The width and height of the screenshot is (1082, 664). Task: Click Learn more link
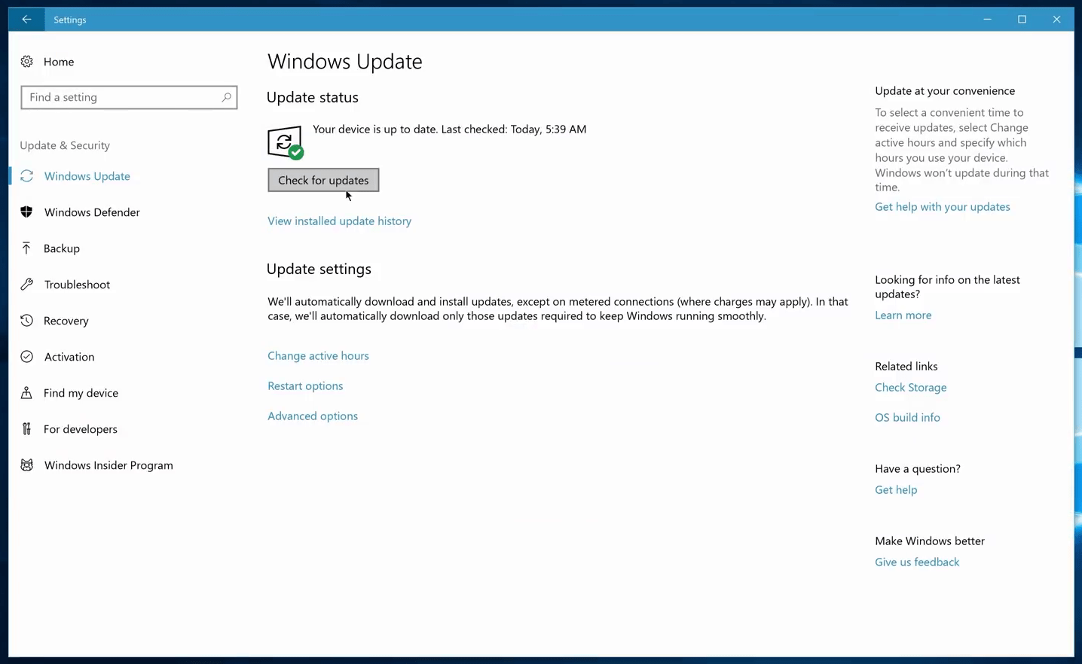pos(903,315)
